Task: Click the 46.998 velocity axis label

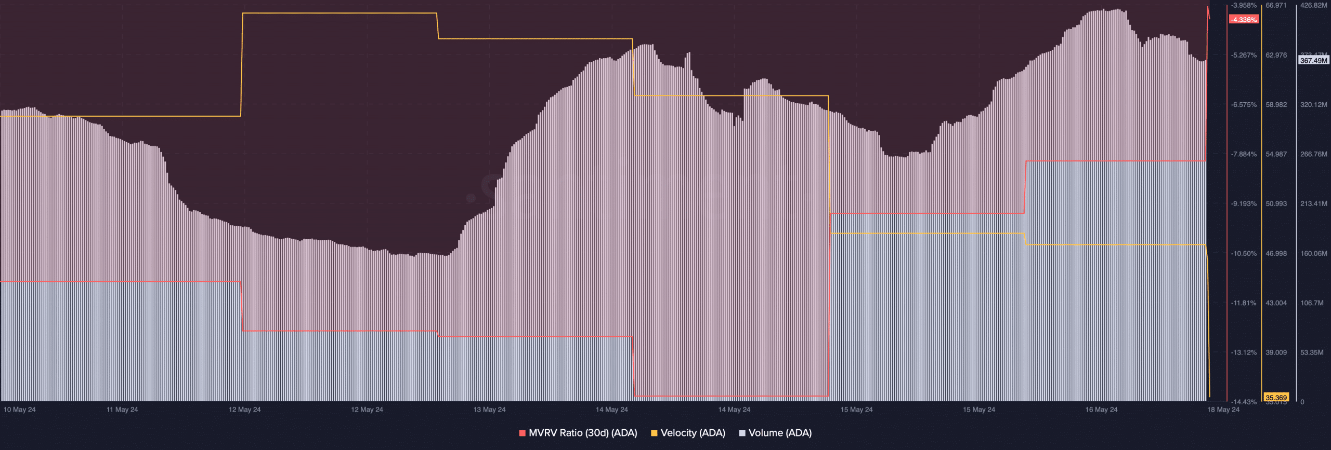Action: 1276,253
